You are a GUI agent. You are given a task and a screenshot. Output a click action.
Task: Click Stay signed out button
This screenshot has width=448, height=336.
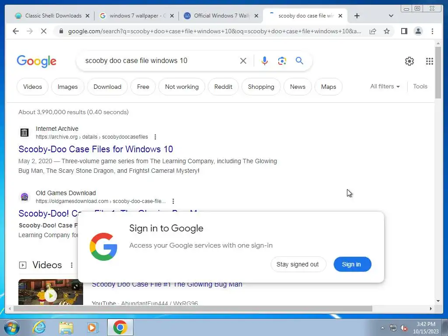coord(297,264)
